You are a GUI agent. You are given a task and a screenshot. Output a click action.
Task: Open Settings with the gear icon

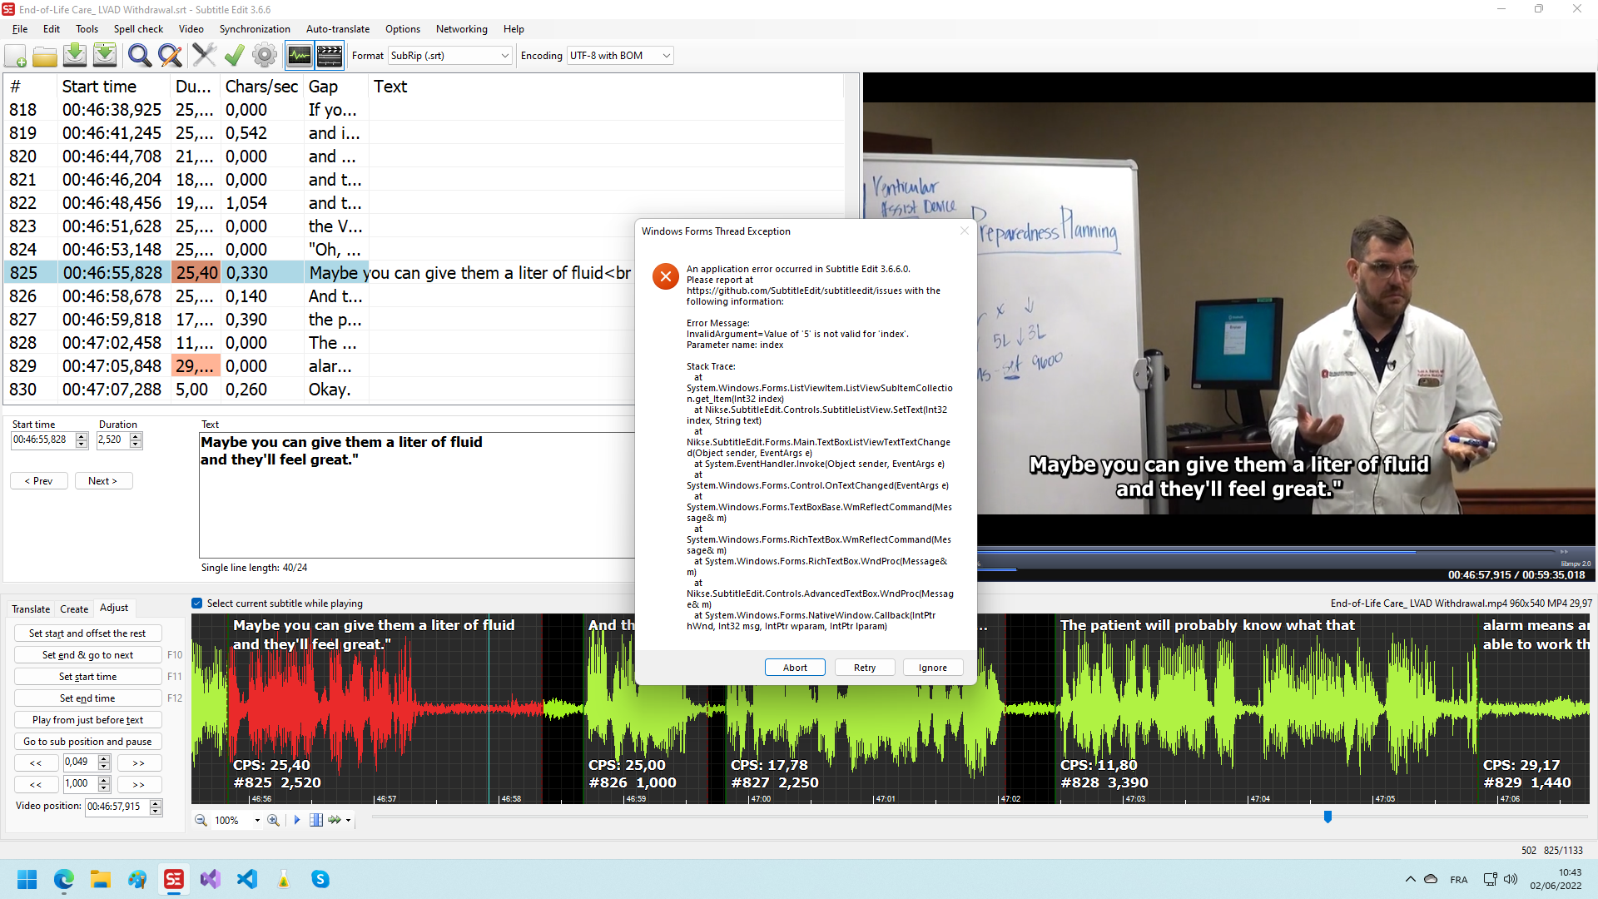[264, 56]
